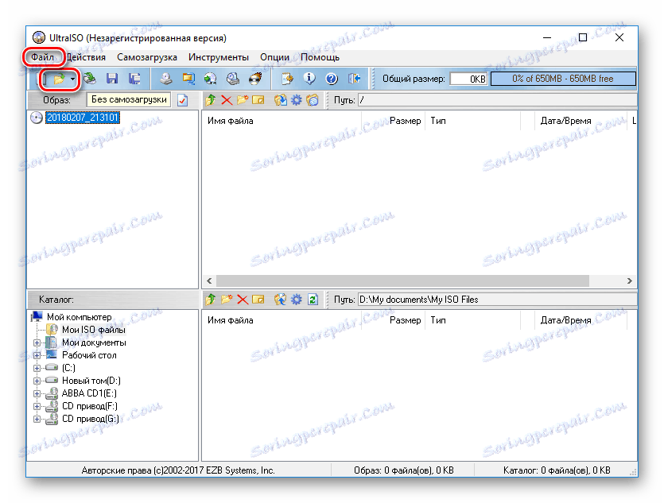The height and width of the screenshot is (503, 664).
Task: Open the Самозагрузка menu
Action: coord(147,57)
